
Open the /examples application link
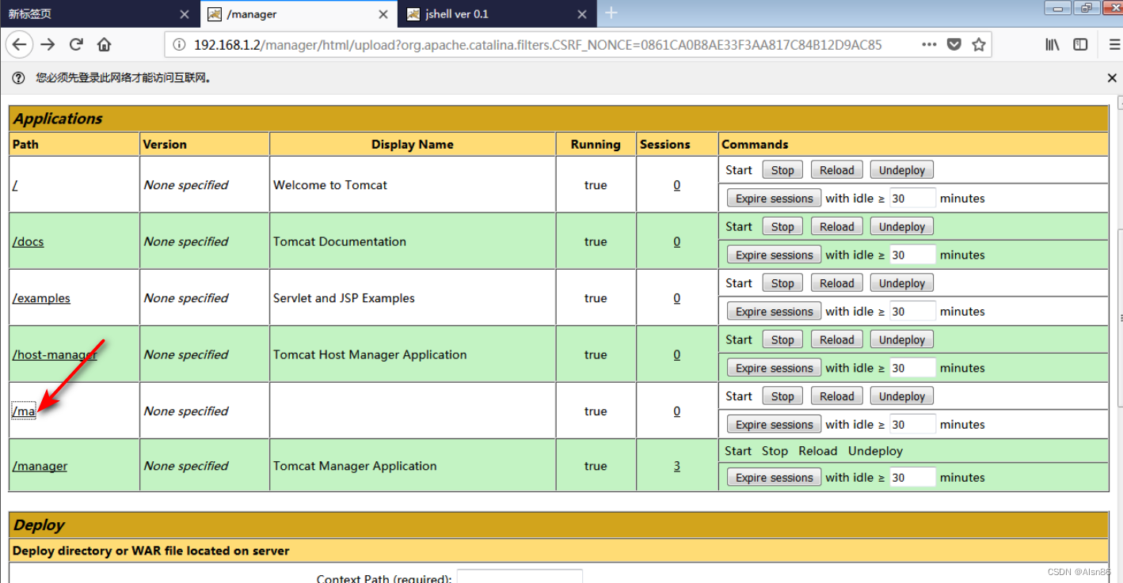[41, 298]
